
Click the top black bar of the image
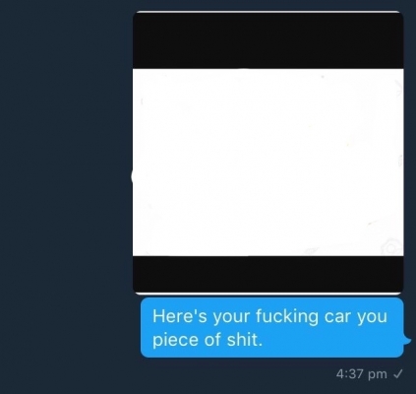pyautogui.click(x=267, y=40)
